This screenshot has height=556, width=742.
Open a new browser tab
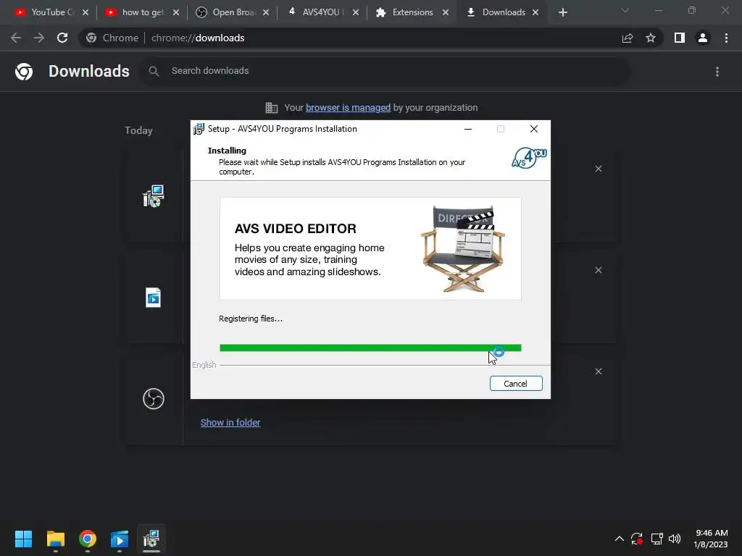point(562,13)
